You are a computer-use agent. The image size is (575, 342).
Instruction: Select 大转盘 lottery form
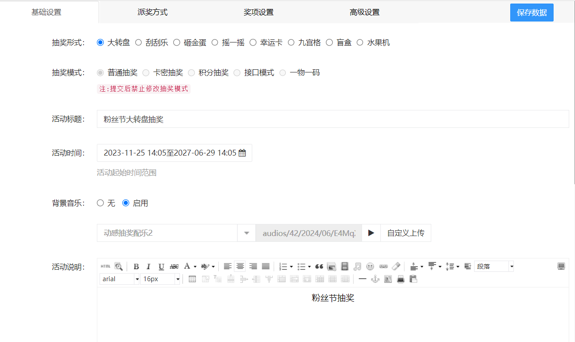(x=100, y=42)
